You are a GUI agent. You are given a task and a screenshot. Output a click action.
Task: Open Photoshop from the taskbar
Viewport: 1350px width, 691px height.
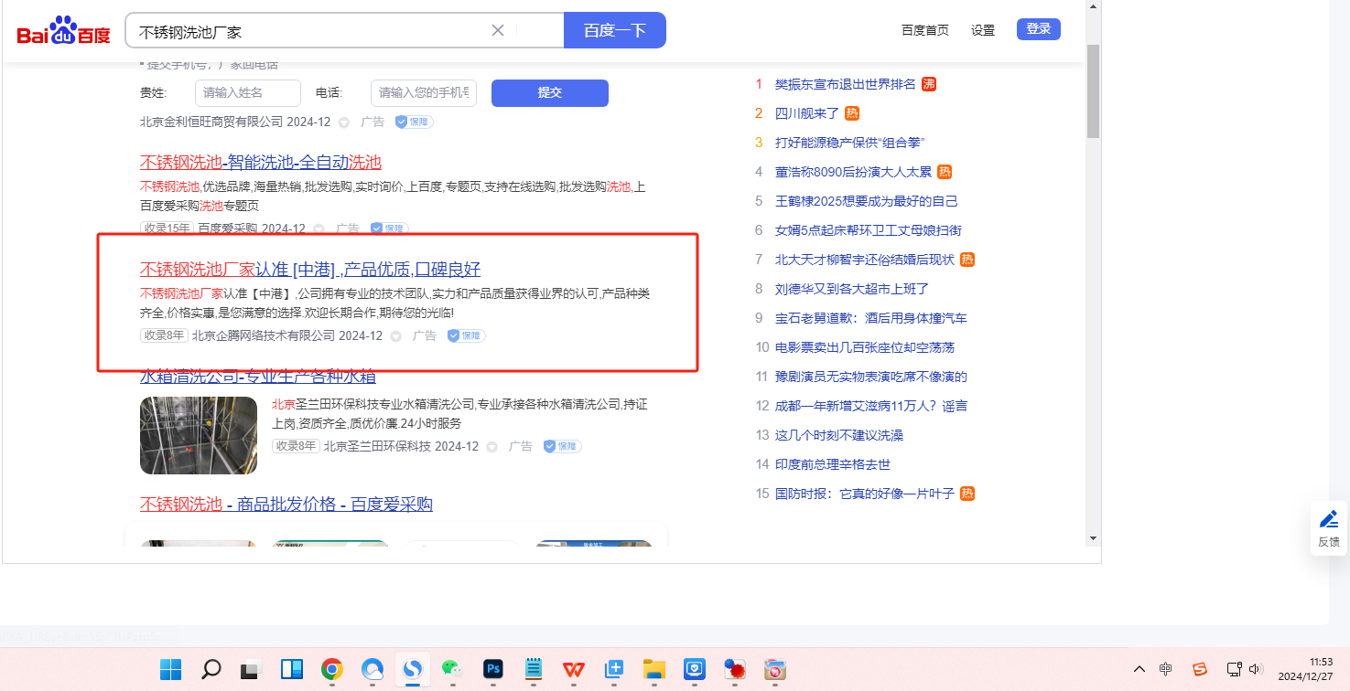(493, 669)
